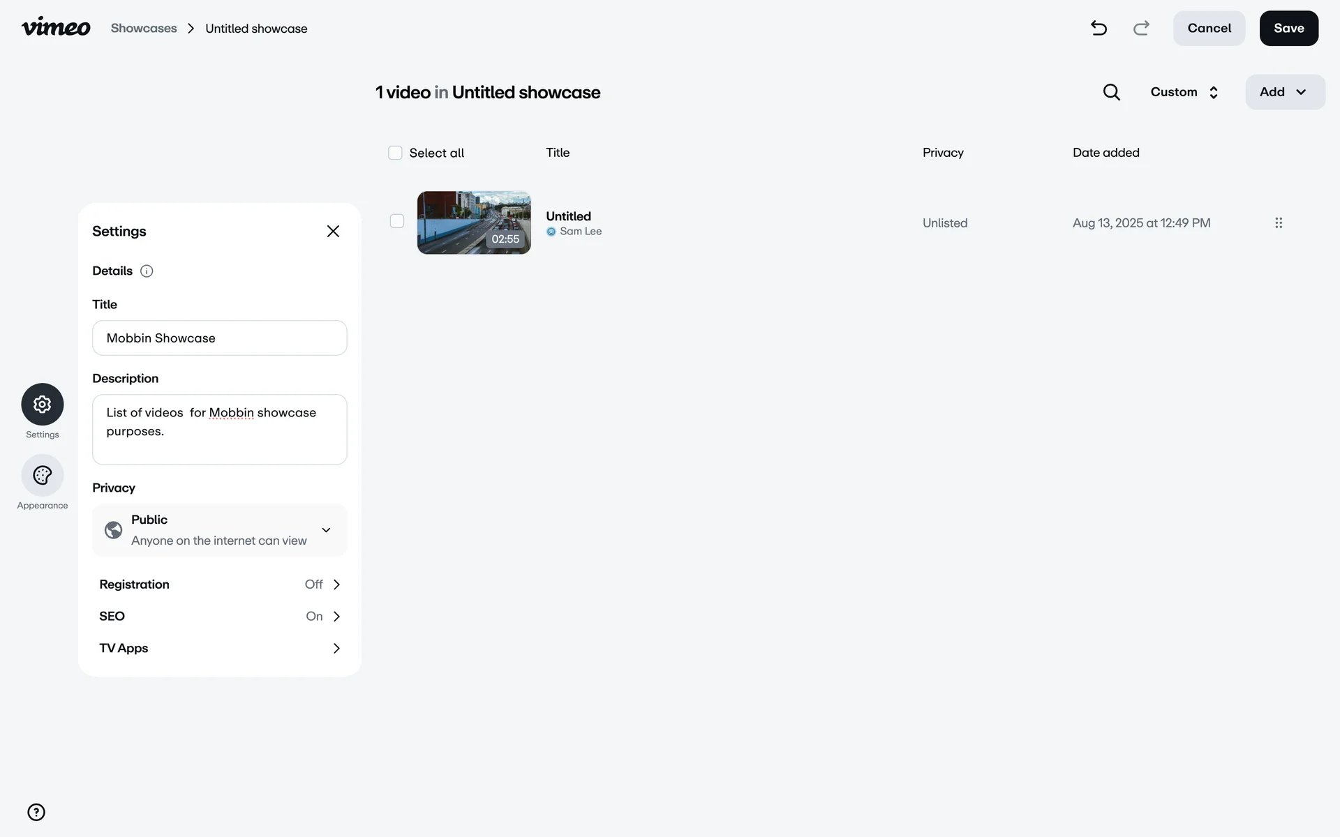Check the Select all checkbox

[x=395, y=153]
